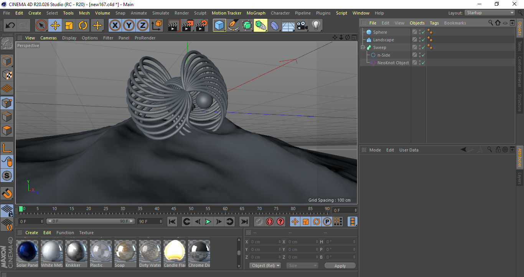Select the Candle Flame material swatch

175,254
